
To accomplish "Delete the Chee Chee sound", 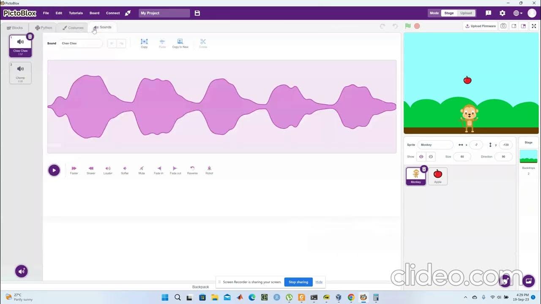I will click(30, 37).
